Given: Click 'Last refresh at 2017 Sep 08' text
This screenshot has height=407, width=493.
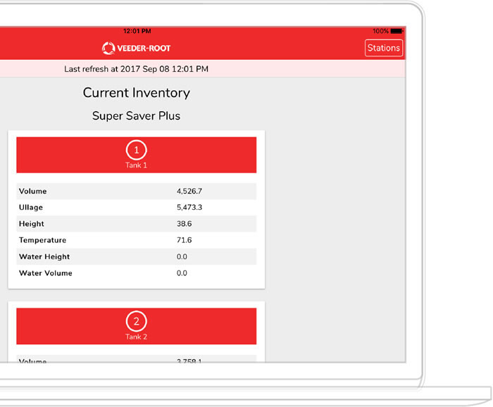Looking at the screenshot, I should (x=117, y=69).
